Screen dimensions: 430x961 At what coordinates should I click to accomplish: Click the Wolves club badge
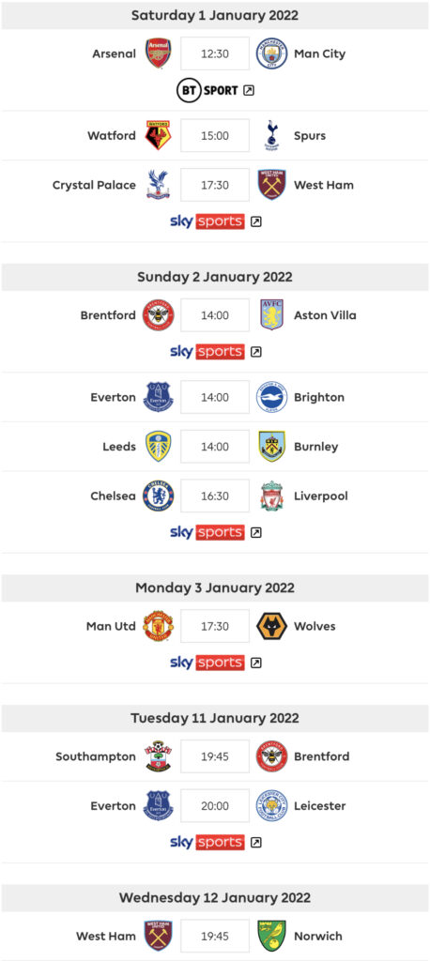pos(271,626)
